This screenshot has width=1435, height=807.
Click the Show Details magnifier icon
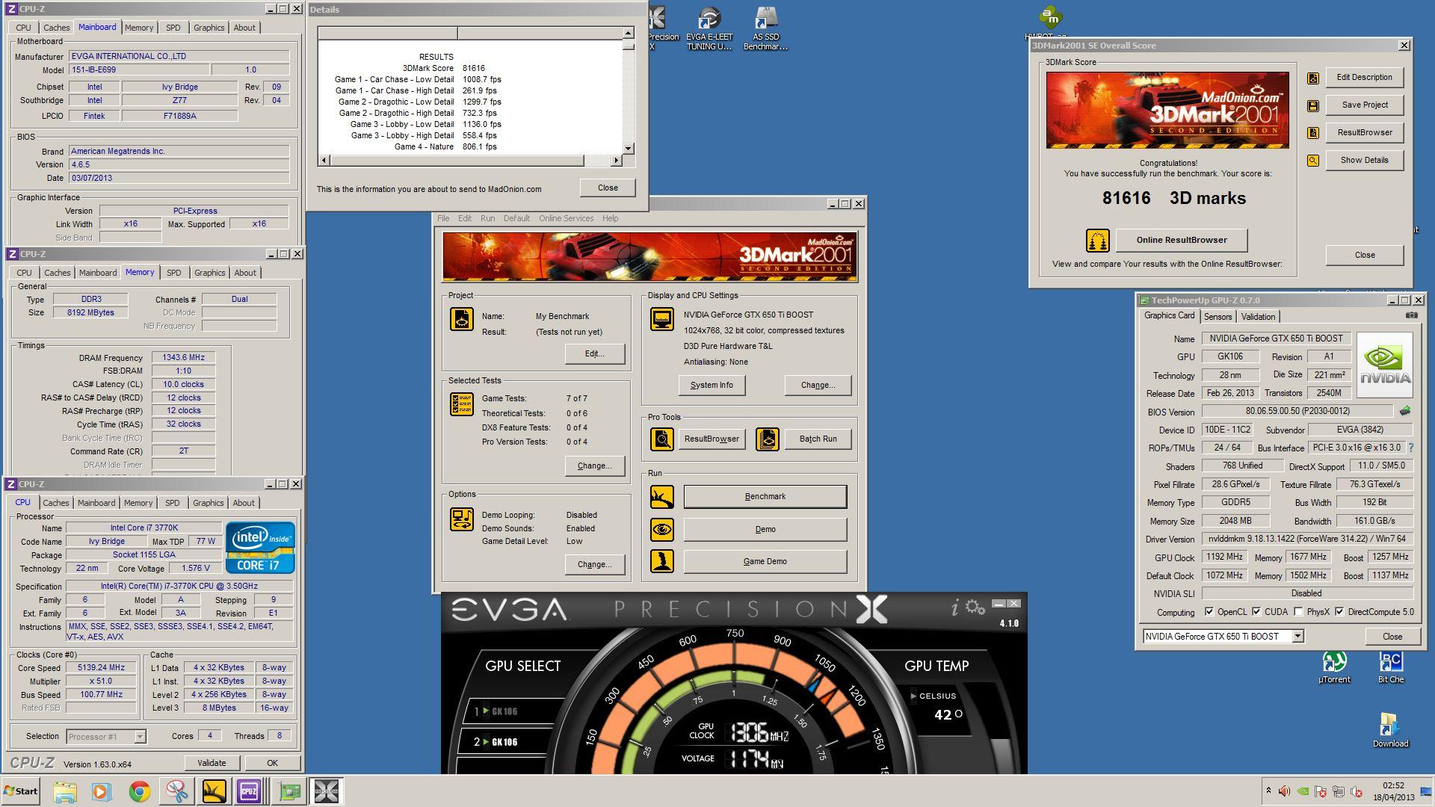tap(1312, 161)
